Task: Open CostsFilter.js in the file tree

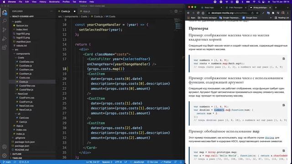Action: pyautogui.click(x=26, y=90)
